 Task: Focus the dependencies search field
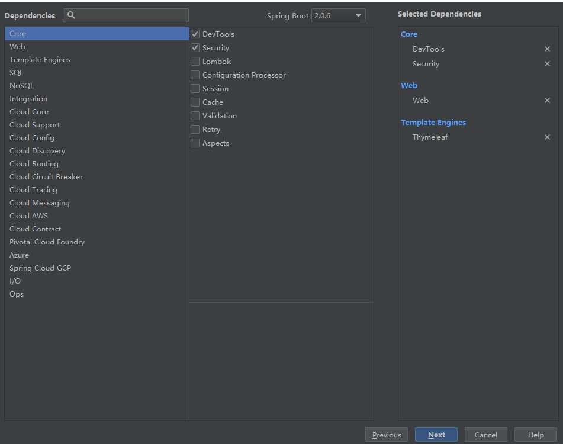pyautogui.click(x=130, y=15)
